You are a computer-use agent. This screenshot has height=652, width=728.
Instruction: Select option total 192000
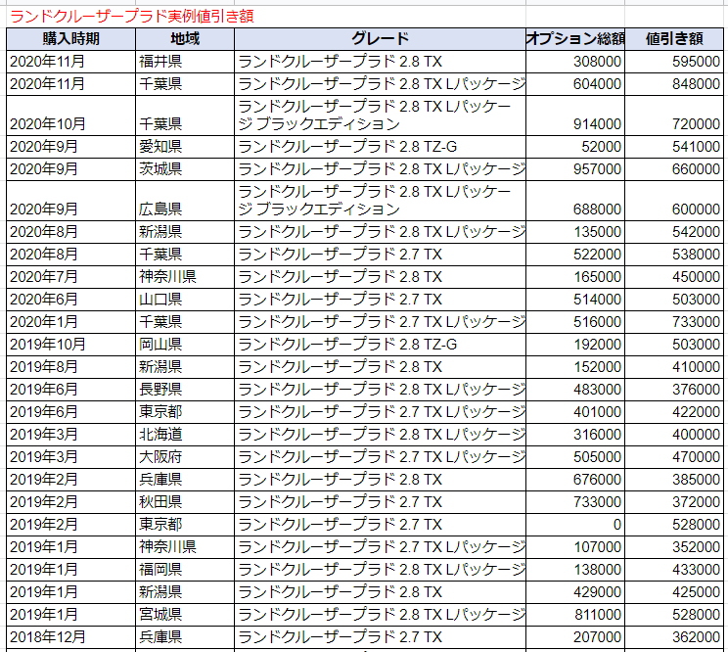[x=575, y=345]
